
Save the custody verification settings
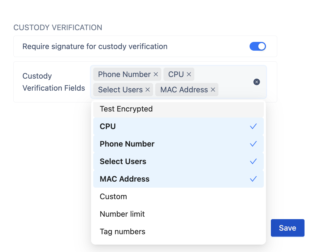click(287, 228)
